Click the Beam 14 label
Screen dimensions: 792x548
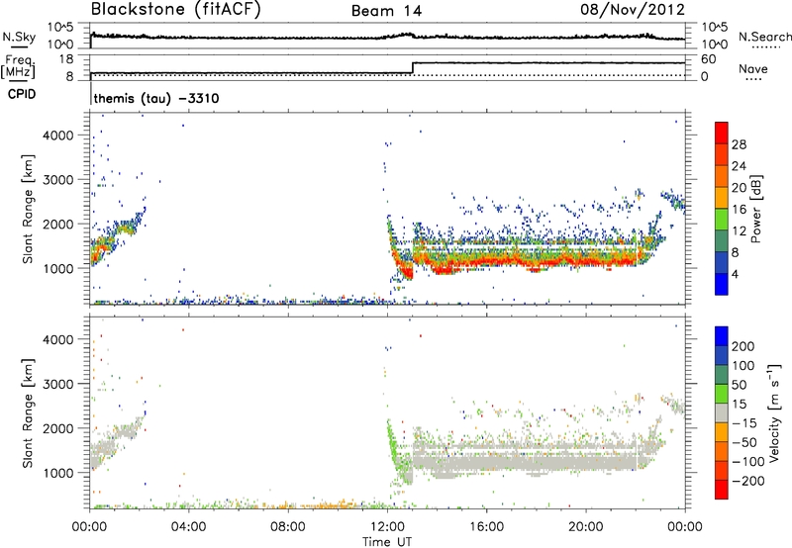click(386, 11)
